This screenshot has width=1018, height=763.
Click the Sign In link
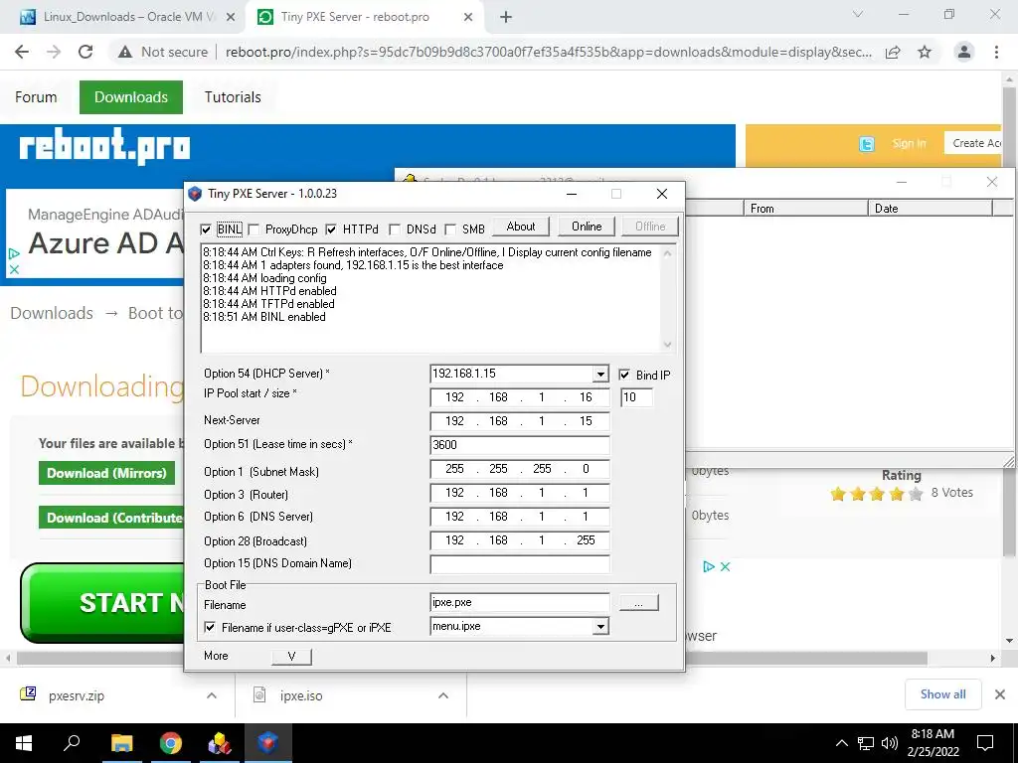point(909,143)
